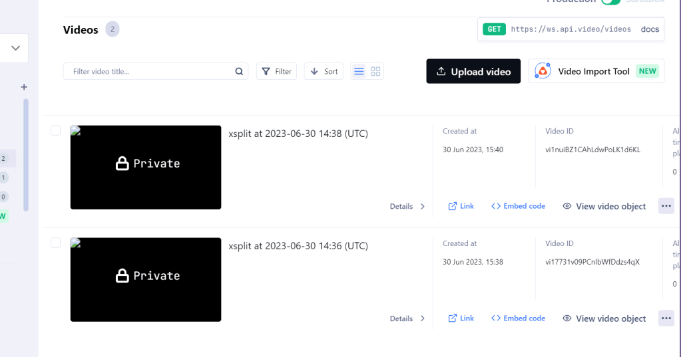Get Embed code for 14:36 video
The width and height of the screenshot is (681, 357).
518,318
